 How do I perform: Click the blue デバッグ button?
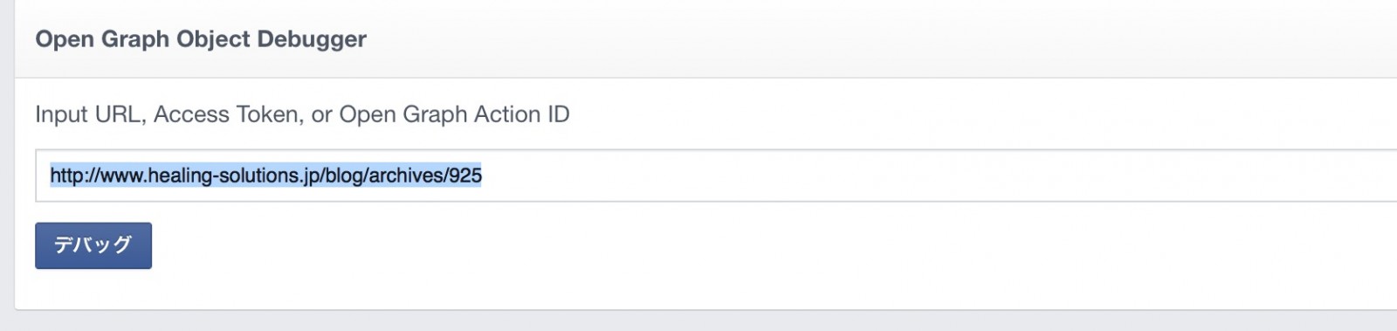pos(93,245)
